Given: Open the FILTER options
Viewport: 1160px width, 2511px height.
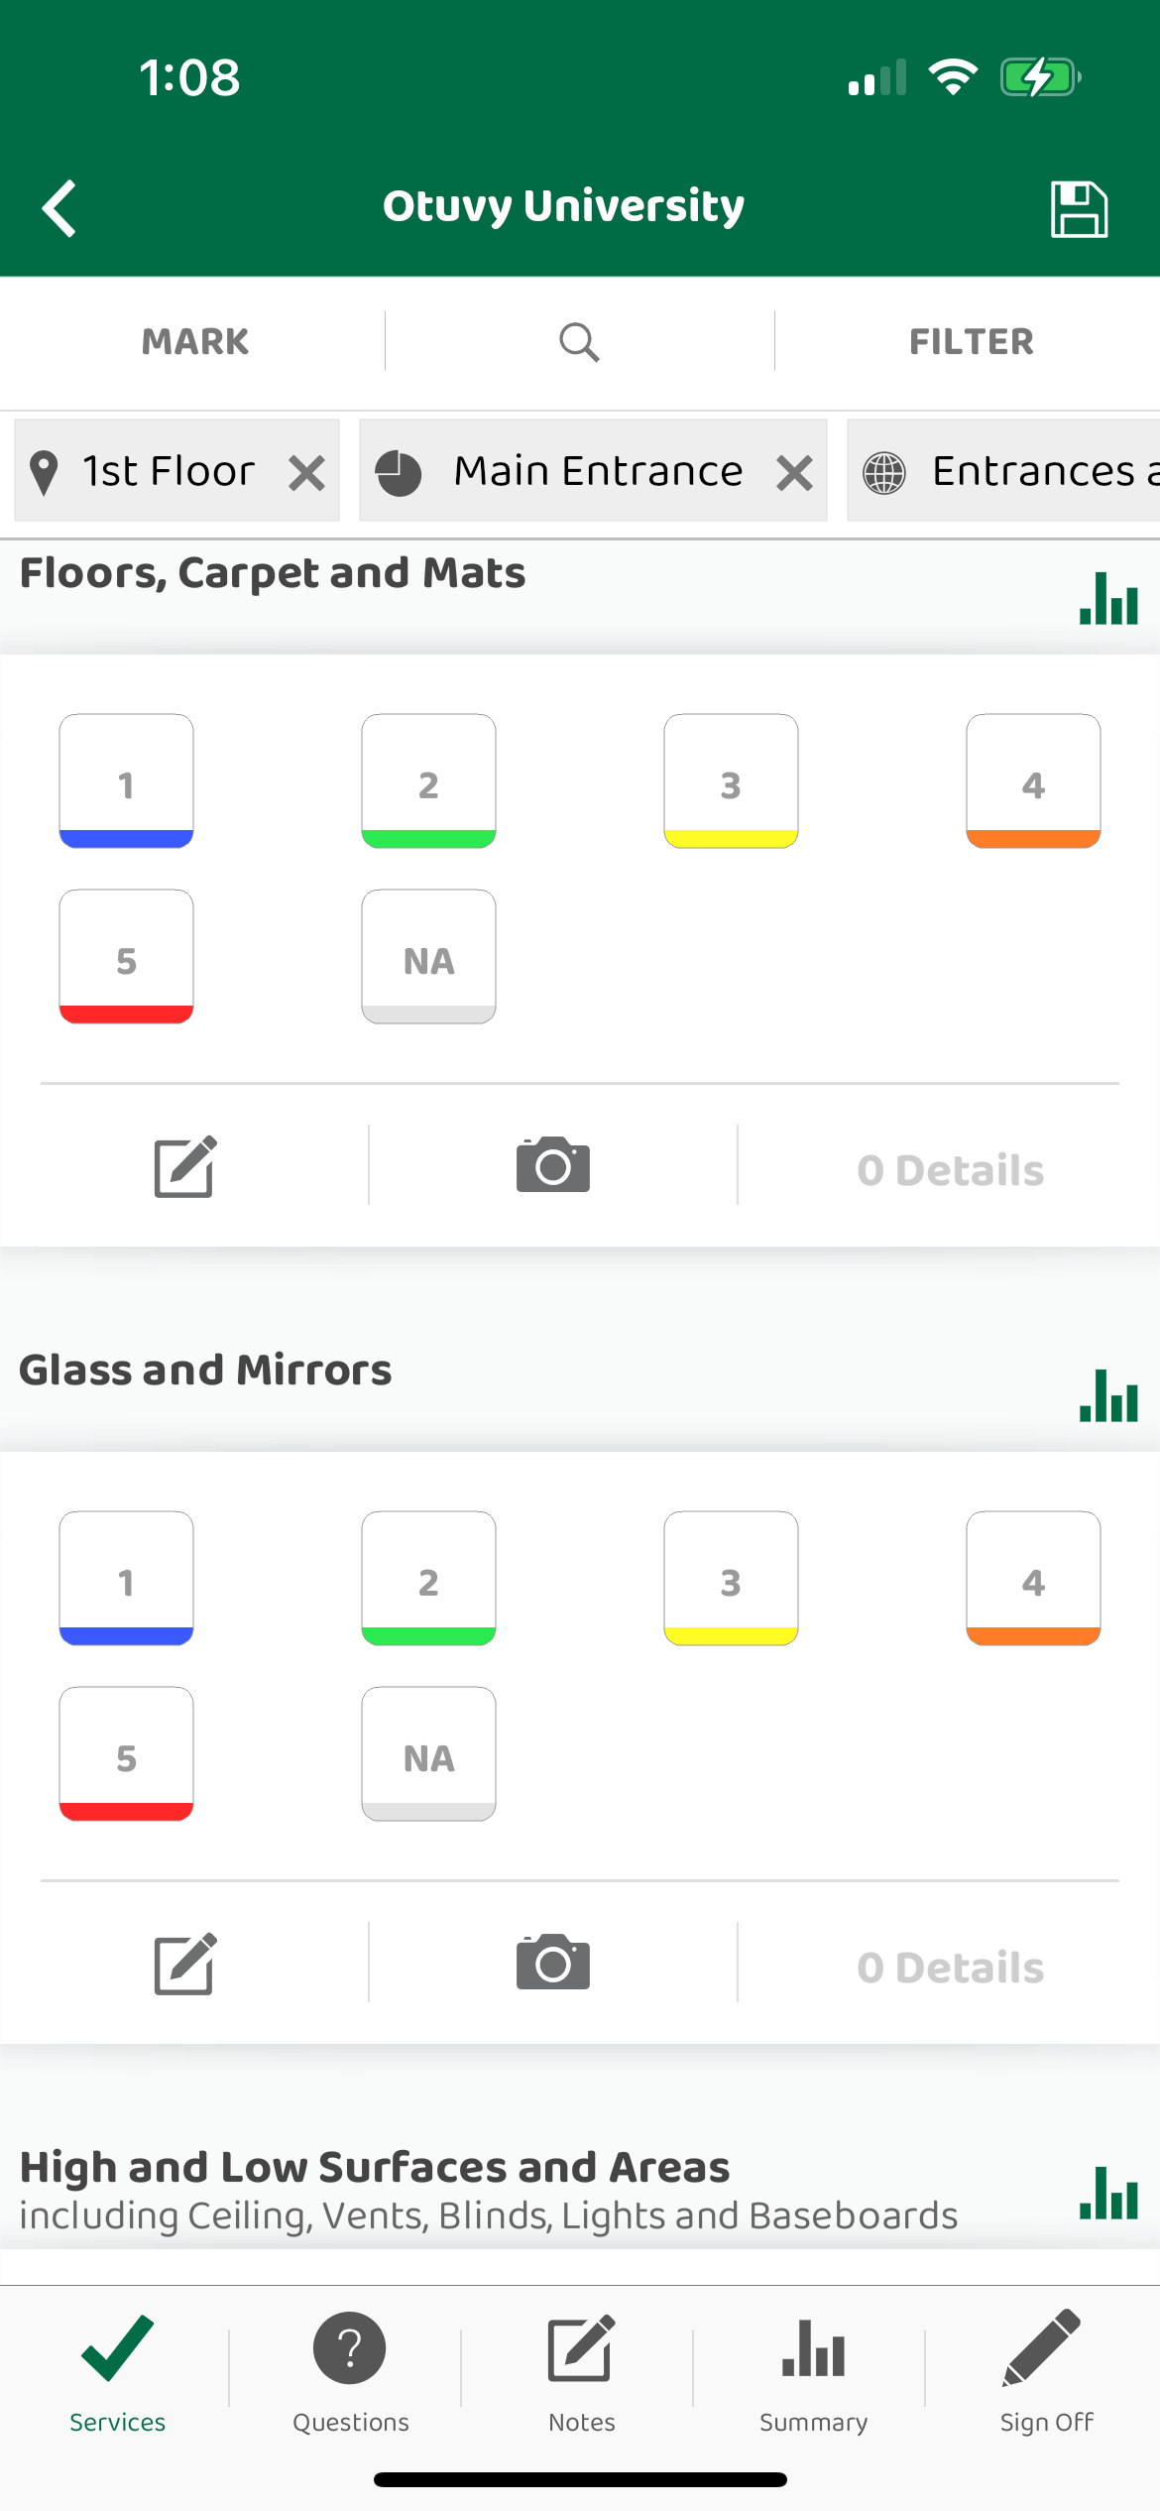Looking at the screenshot, I should point(971,342).
